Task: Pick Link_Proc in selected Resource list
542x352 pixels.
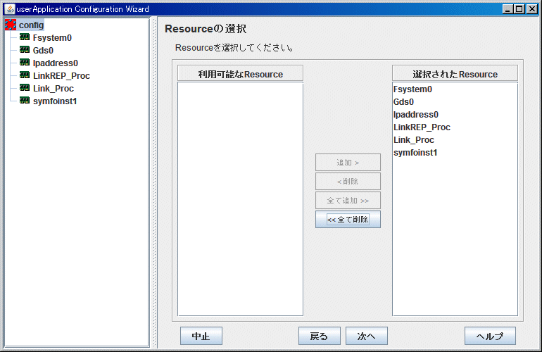Action: (455, 140)
